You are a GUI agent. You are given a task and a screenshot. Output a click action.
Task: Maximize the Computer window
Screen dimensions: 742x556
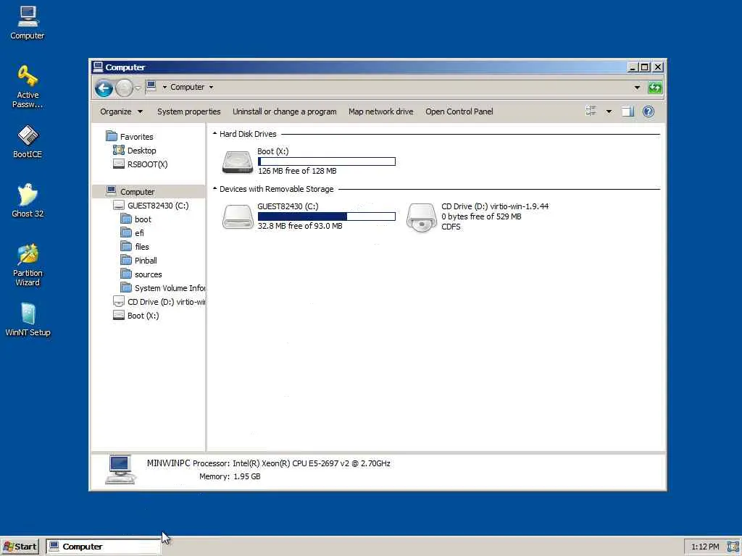point(644,67)
